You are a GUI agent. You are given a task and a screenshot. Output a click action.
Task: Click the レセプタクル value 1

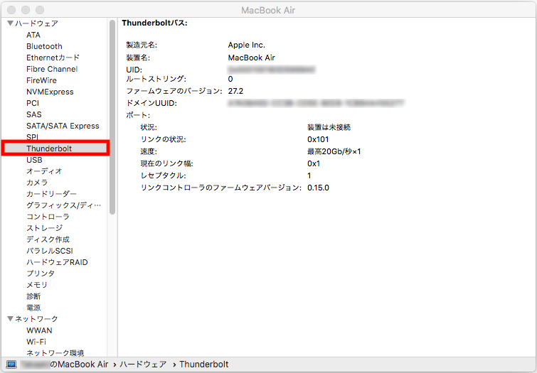[x=309, y=175]
